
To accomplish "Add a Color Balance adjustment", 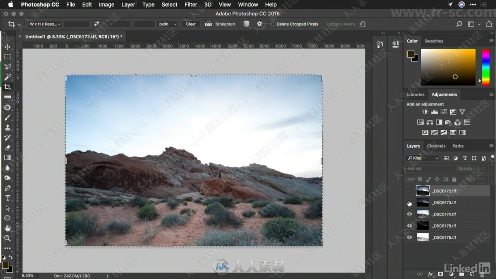I will point(430,122).
